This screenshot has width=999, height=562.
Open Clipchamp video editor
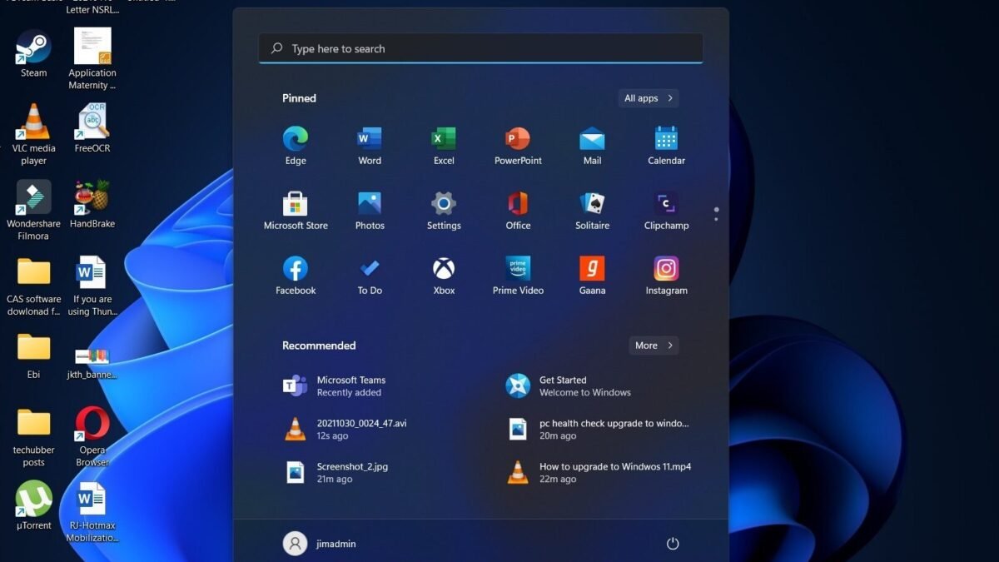point(666,211)
